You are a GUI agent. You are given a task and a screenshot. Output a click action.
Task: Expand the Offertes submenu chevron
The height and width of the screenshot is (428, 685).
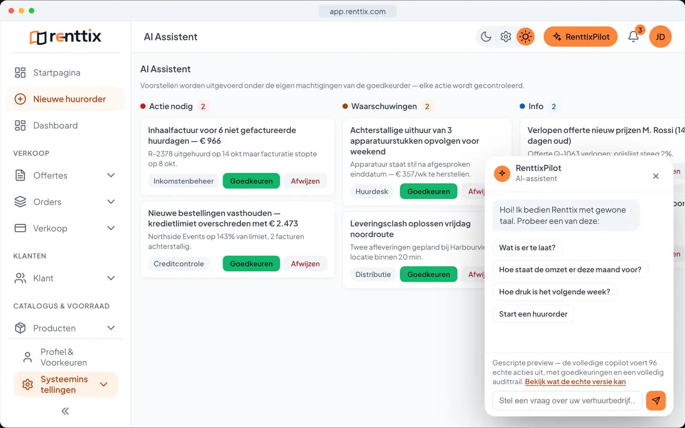point(111,175)
